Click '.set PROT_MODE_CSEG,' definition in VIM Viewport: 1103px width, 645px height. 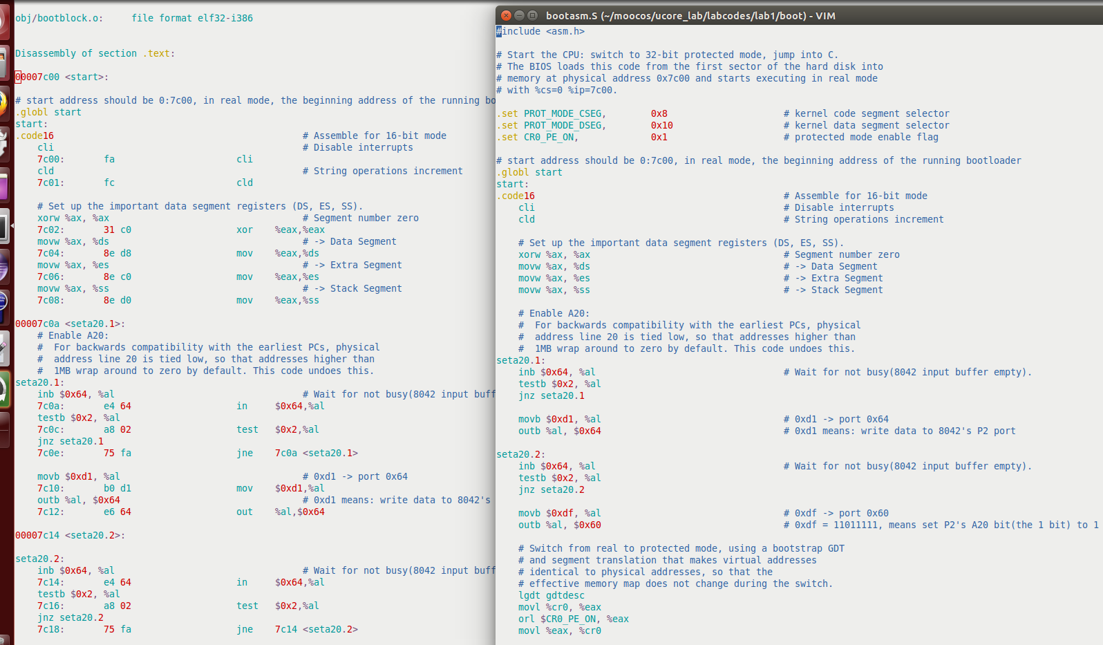551,113
